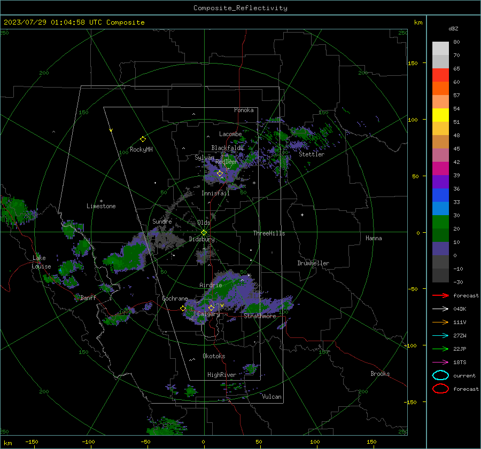Click the cyan 'current' ellipse legend icon

(440, 375)
